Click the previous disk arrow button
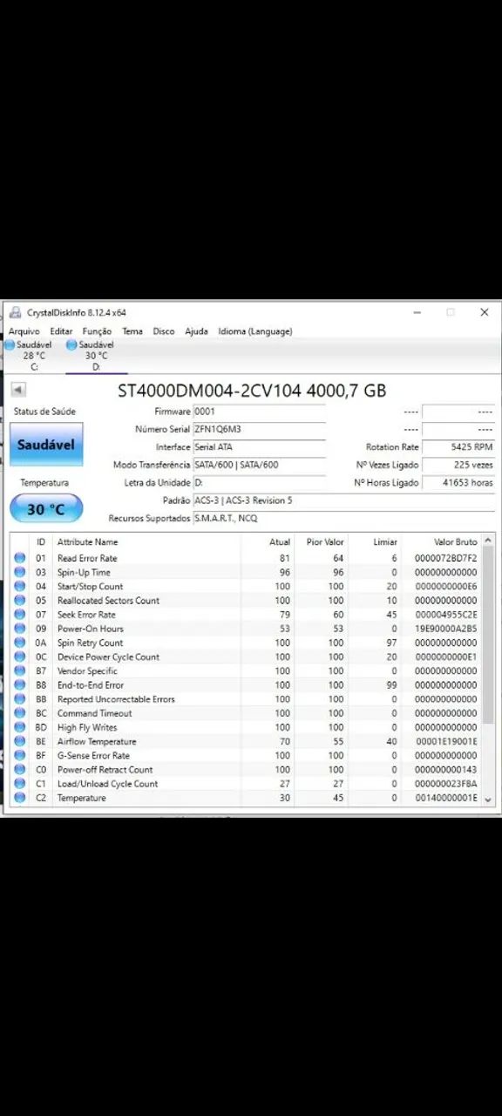502x1116 pixels. pyautogui.click(x=18, y=390)
